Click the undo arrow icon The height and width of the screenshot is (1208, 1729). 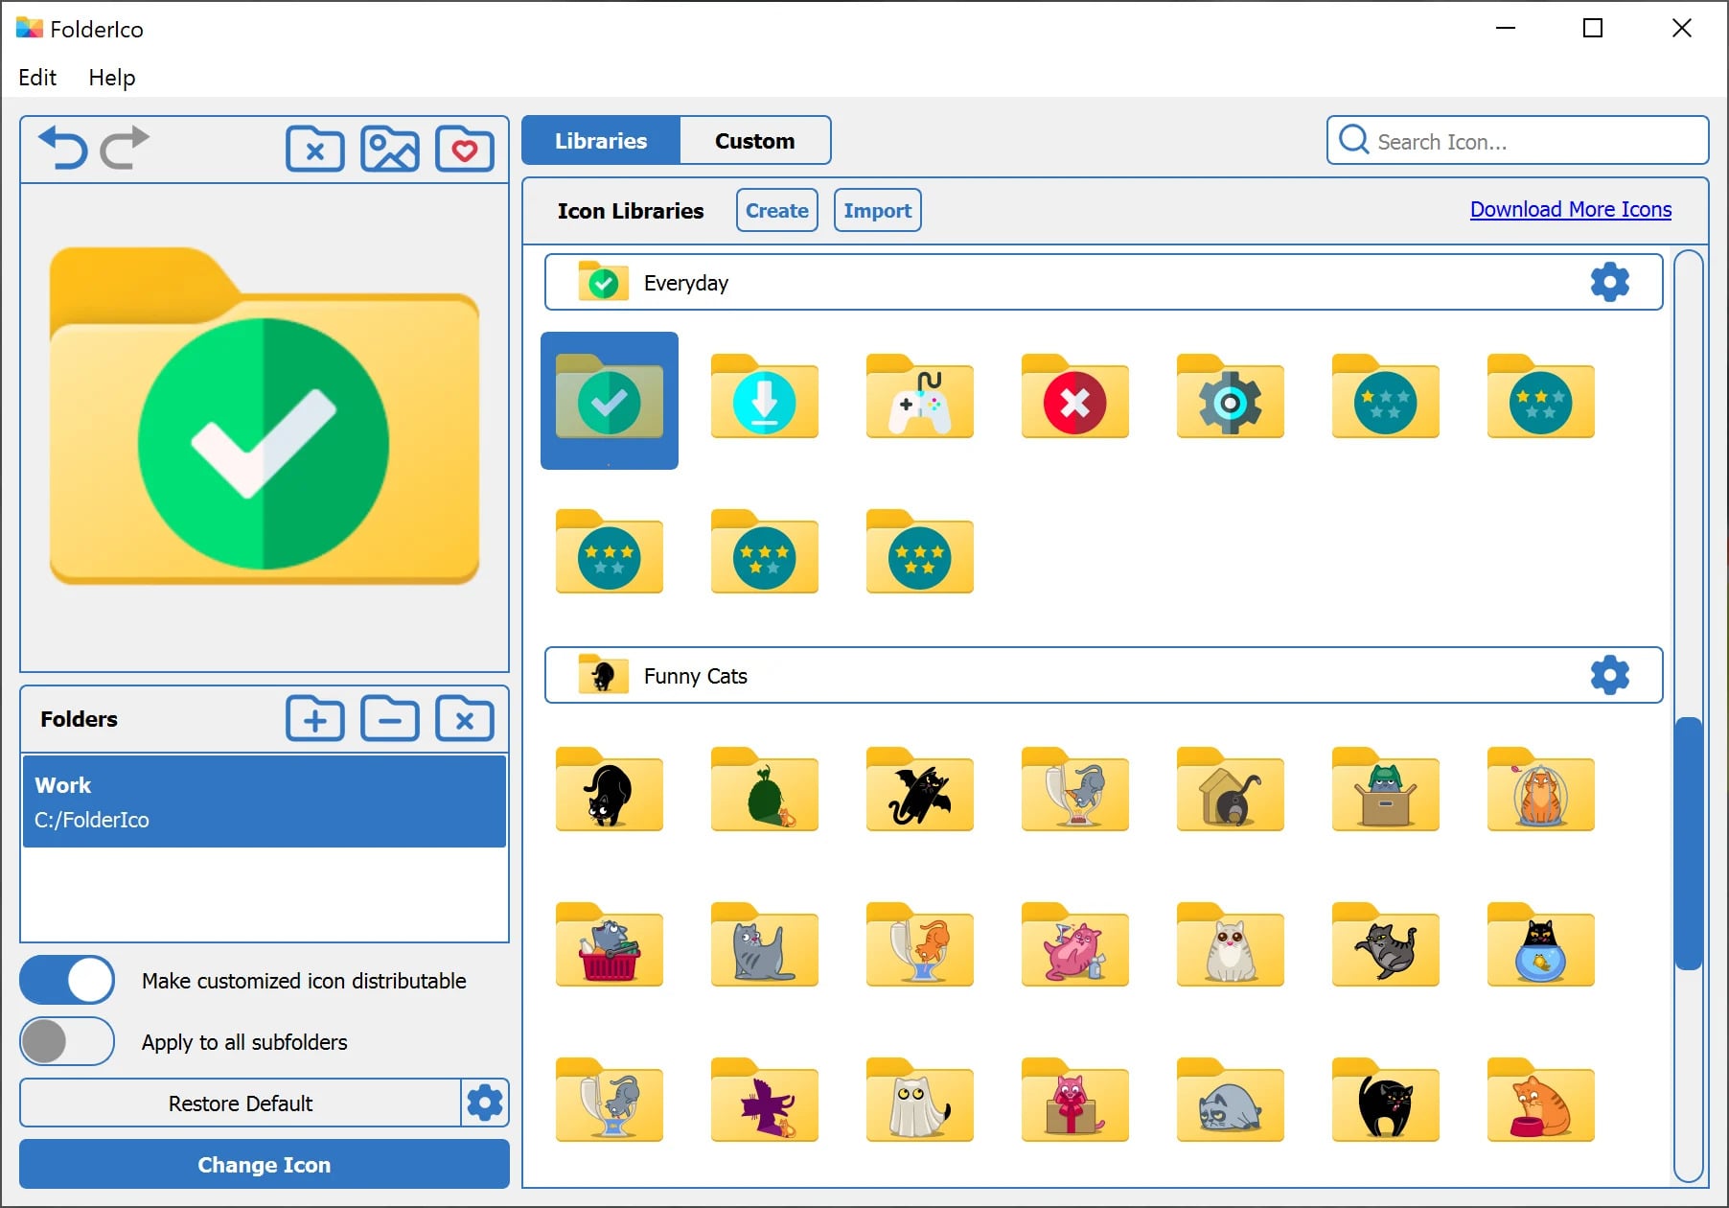coord(63,149)
